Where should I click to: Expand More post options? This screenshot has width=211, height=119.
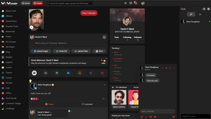point(99,51)
